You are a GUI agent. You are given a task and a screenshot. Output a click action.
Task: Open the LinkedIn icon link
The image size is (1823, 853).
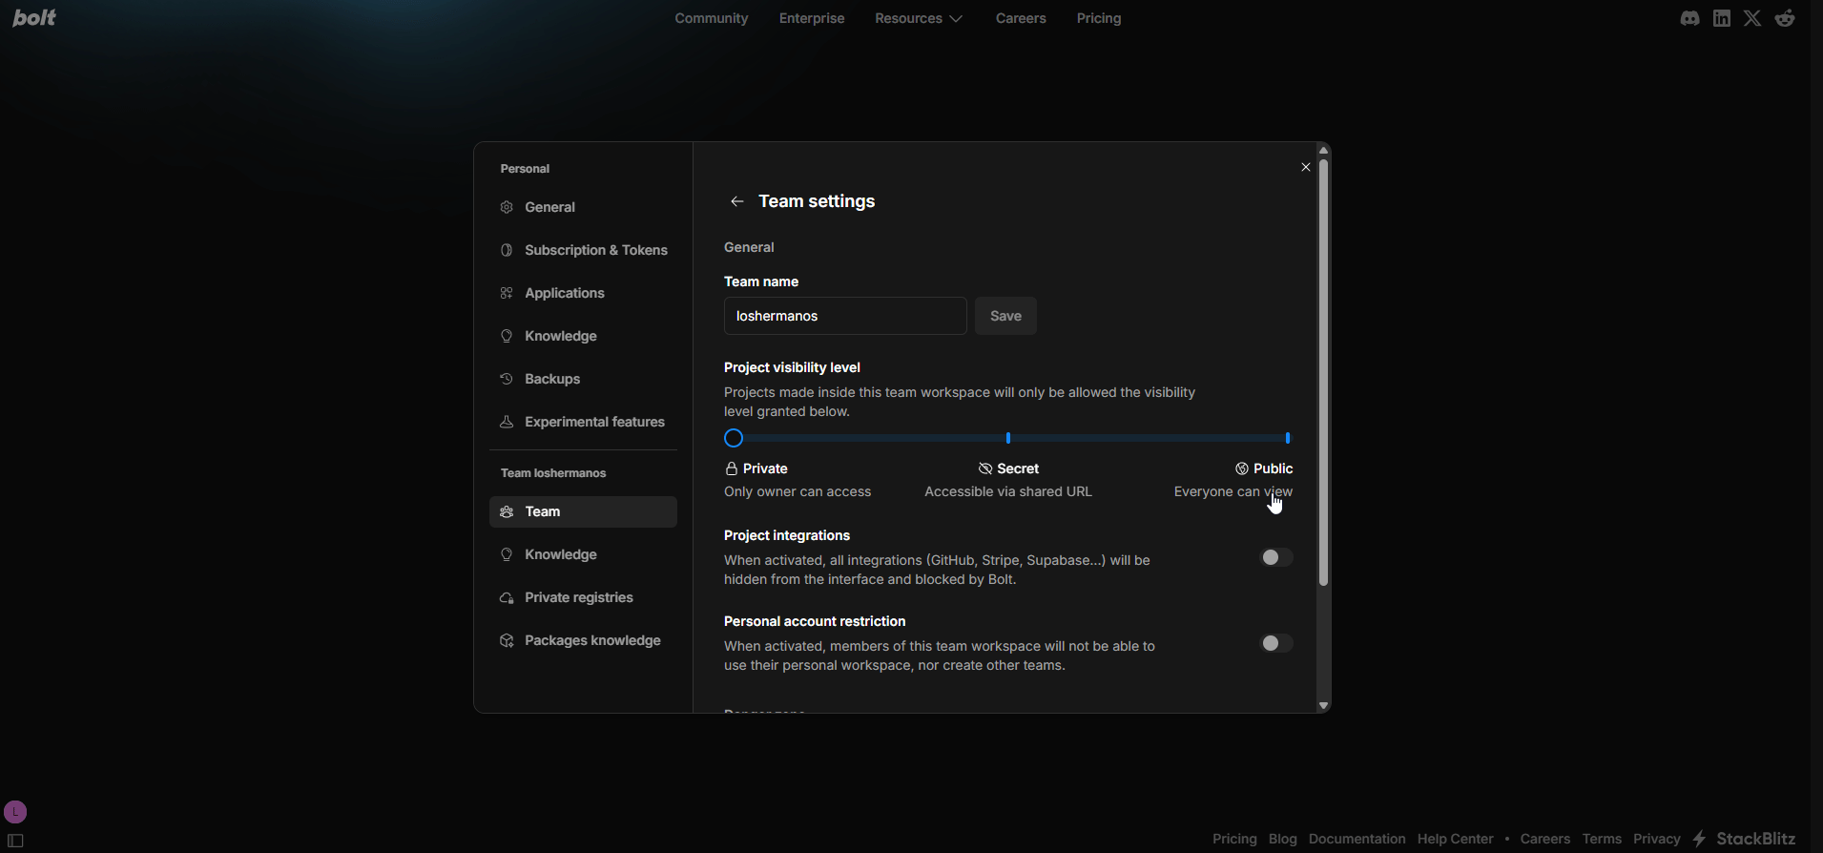tap(1722, 18)
